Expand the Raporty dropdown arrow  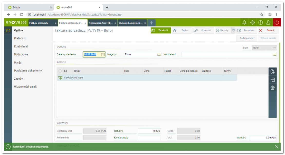pyautogui.click(x=233, y=30)
